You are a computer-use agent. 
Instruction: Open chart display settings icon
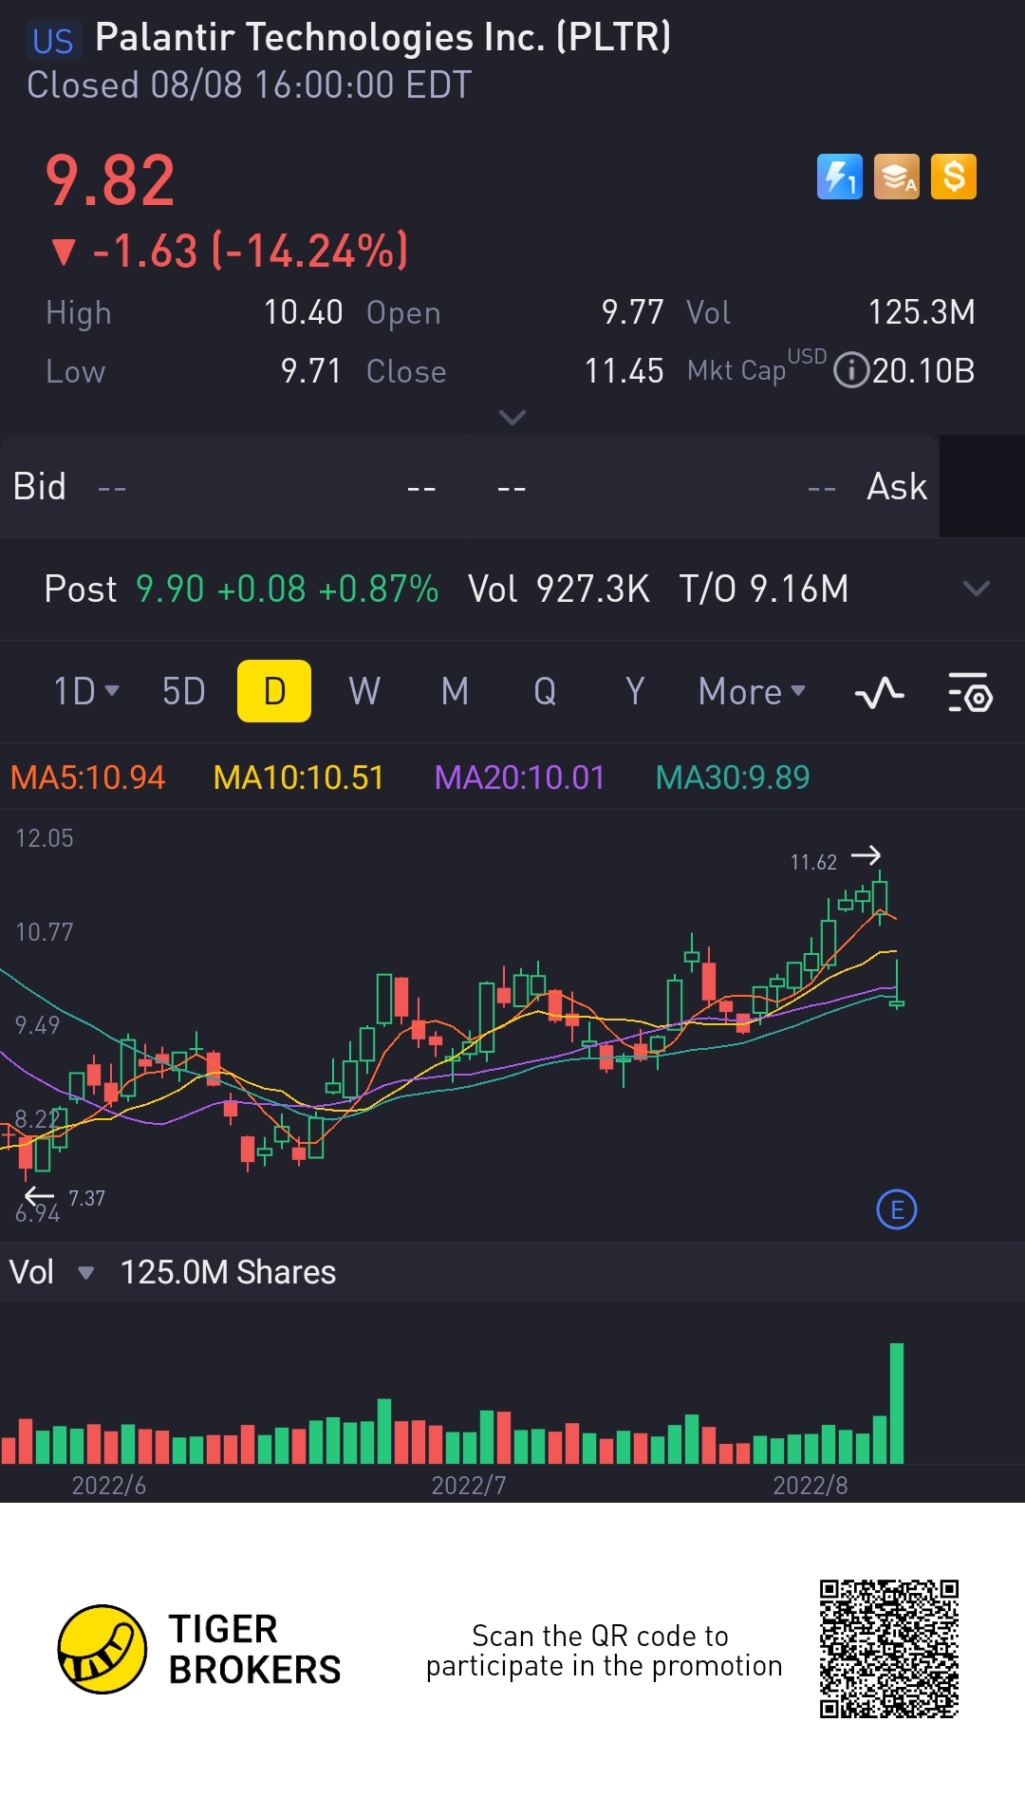pyautogui.click(x=970, y=693)
